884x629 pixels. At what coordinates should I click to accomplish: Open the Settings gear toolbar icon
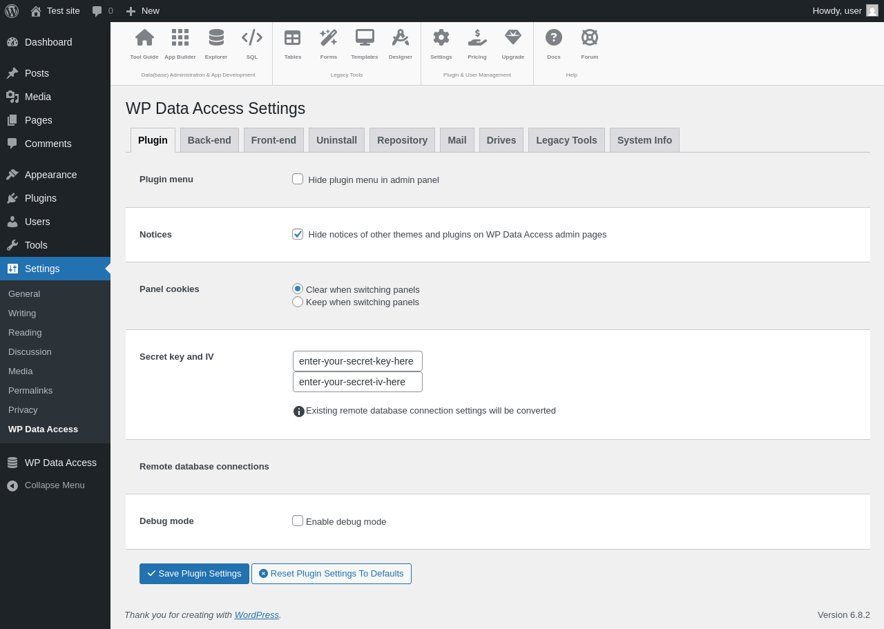pos(441,37)
